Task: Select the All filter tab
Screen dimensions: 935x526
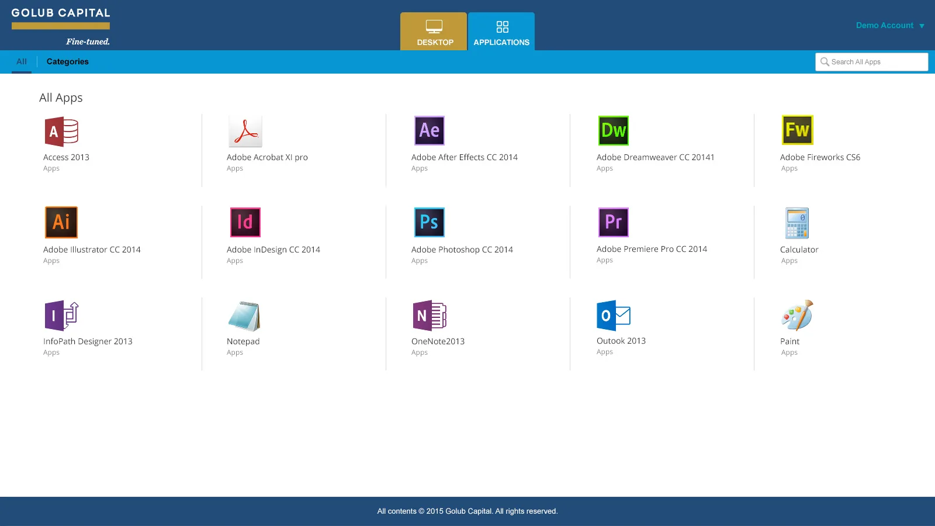Action: pyautogui.click(x=22, y=61)
